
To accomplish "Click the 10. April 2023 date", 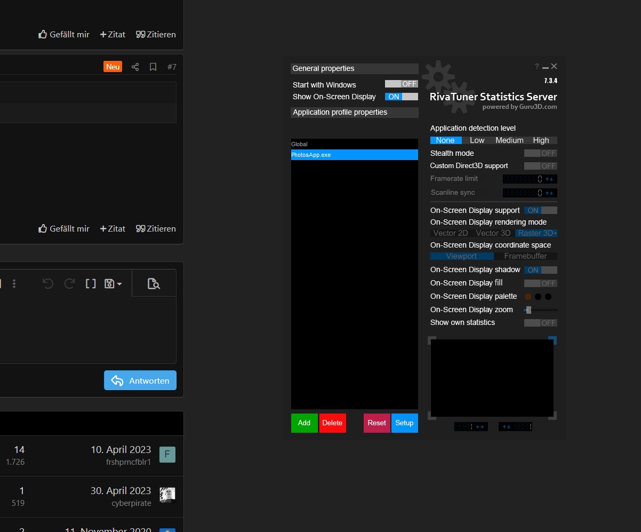I will point(121,449).
